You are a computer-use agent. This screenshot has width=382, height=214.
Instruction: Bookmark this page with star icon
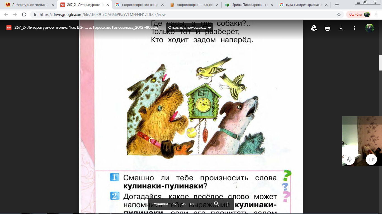click(339, 14)
